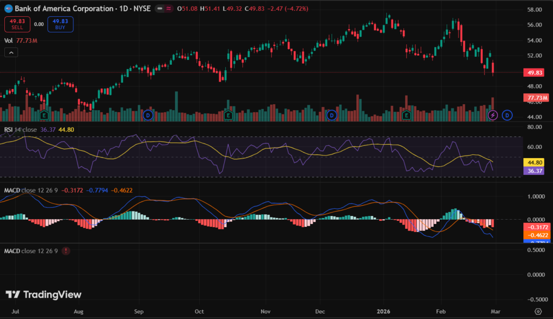The image size is (553, 319).
Task: Click the gray dash status icon beside NYSE
Action: pos(160,9)
